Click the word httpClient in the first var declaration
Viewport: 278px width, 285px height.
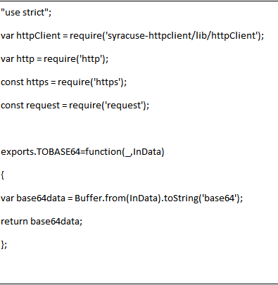39,36
